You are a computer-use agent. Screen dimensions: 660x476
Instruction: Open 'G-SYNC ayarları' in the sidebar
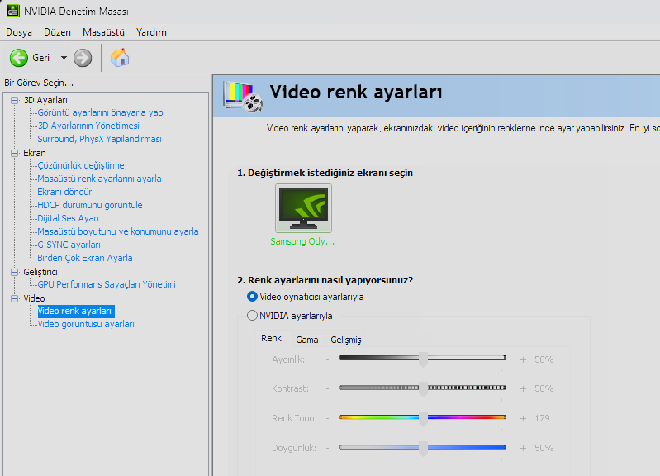tap(69, 245)
